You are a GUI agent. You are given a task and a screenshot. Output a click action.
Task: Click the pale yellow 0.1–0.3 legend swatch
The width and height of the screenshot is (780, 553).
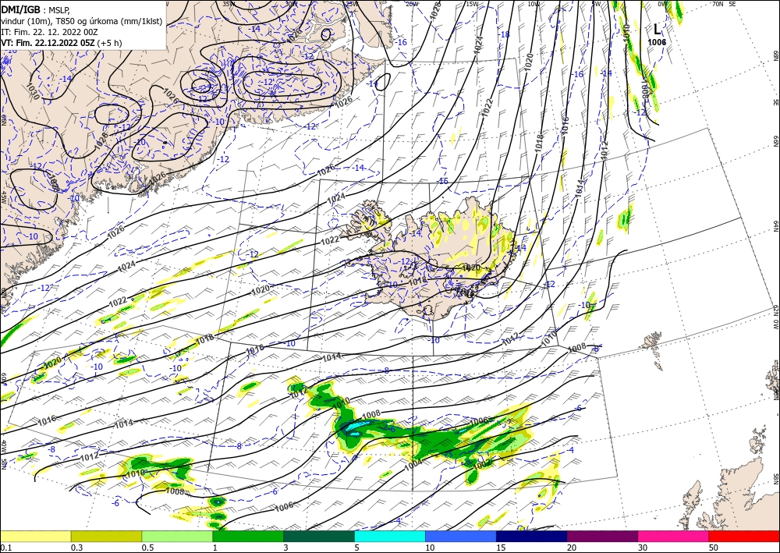tap(36, 536)
